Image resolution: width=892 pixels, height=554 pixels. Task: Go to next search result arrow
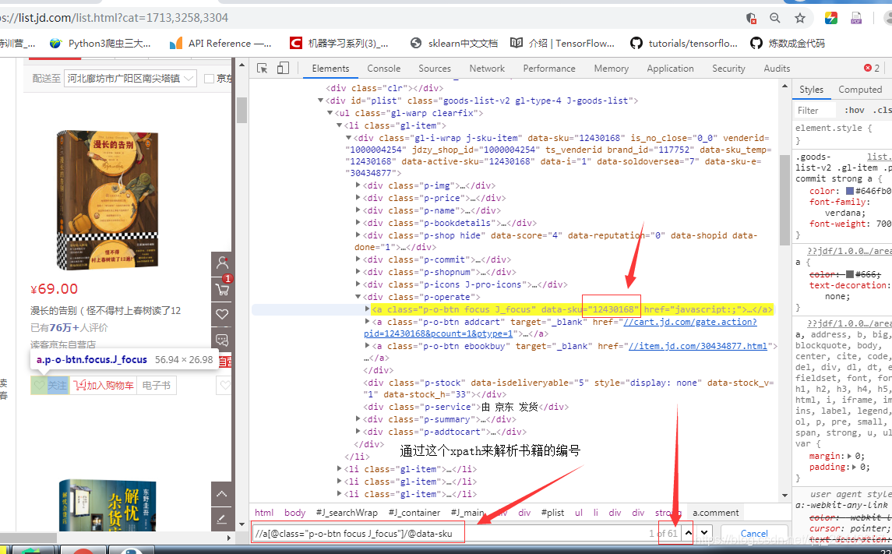[x=704, y=533]
